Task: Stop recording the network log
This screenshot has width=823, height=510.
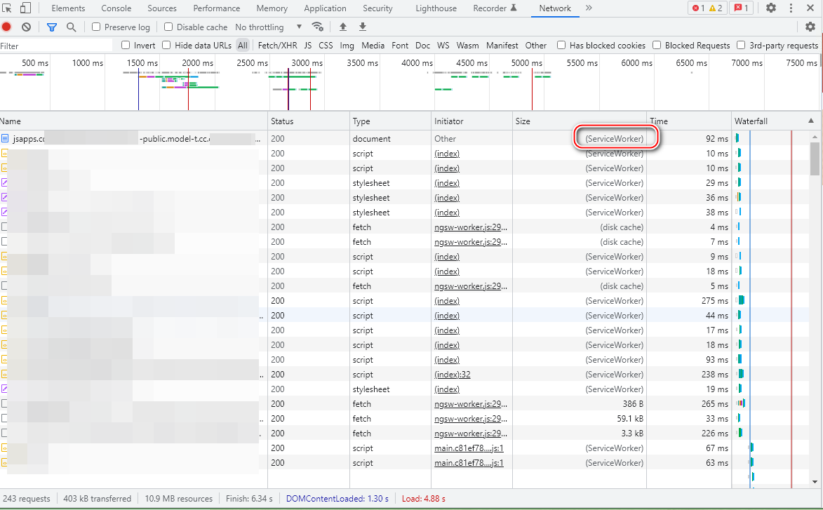Action: pos(7,27)
